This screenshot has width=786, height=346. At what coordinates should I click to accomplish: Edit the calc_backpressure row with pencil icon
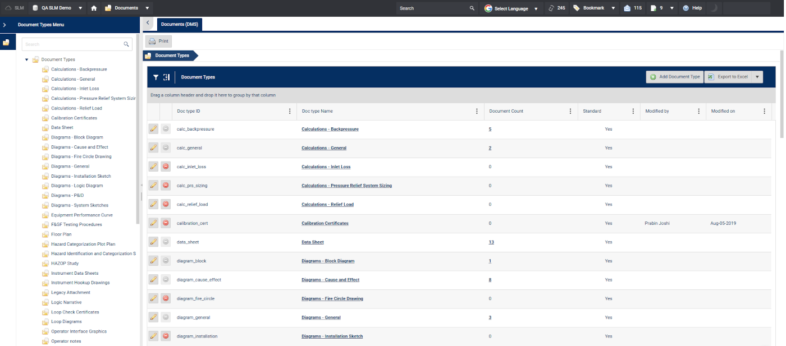click(153, 129)
